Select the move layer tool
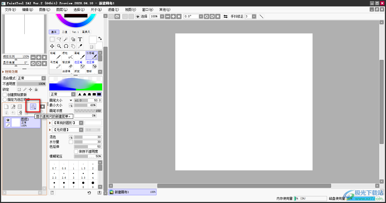Screen dimensions: 386x203 tap(52, 46)
